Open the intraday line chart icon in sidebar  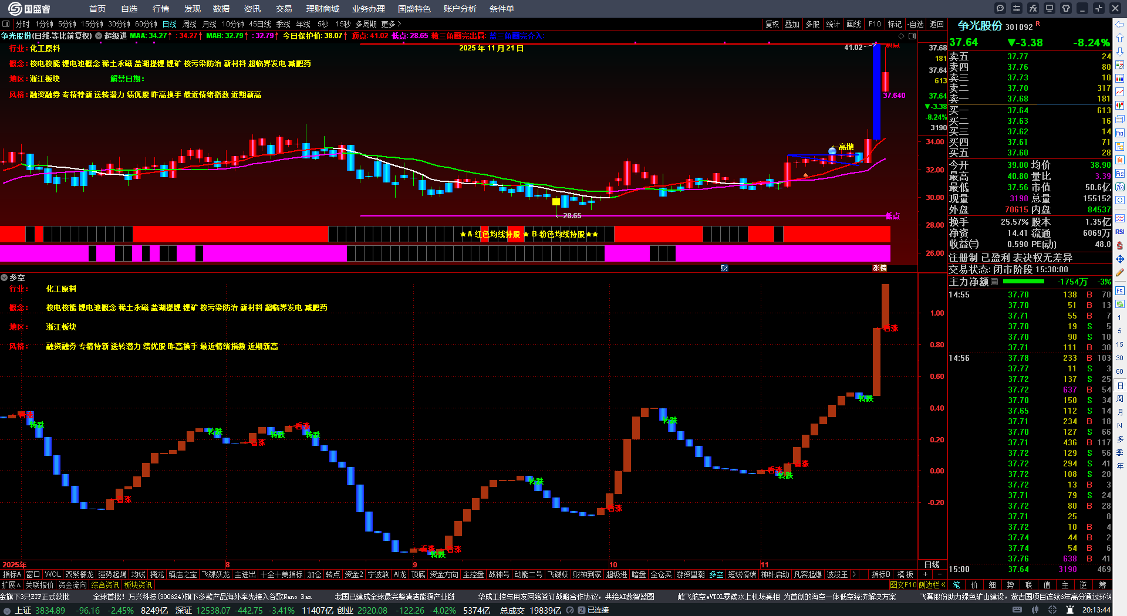click(1120, 92)
